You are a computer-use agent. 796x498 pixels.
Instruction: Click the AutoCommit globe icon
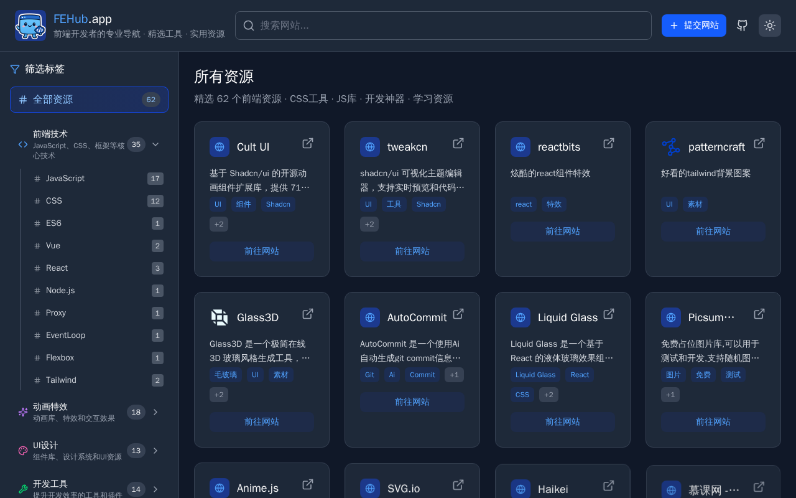pyautogui.click(x=370, y=317)
